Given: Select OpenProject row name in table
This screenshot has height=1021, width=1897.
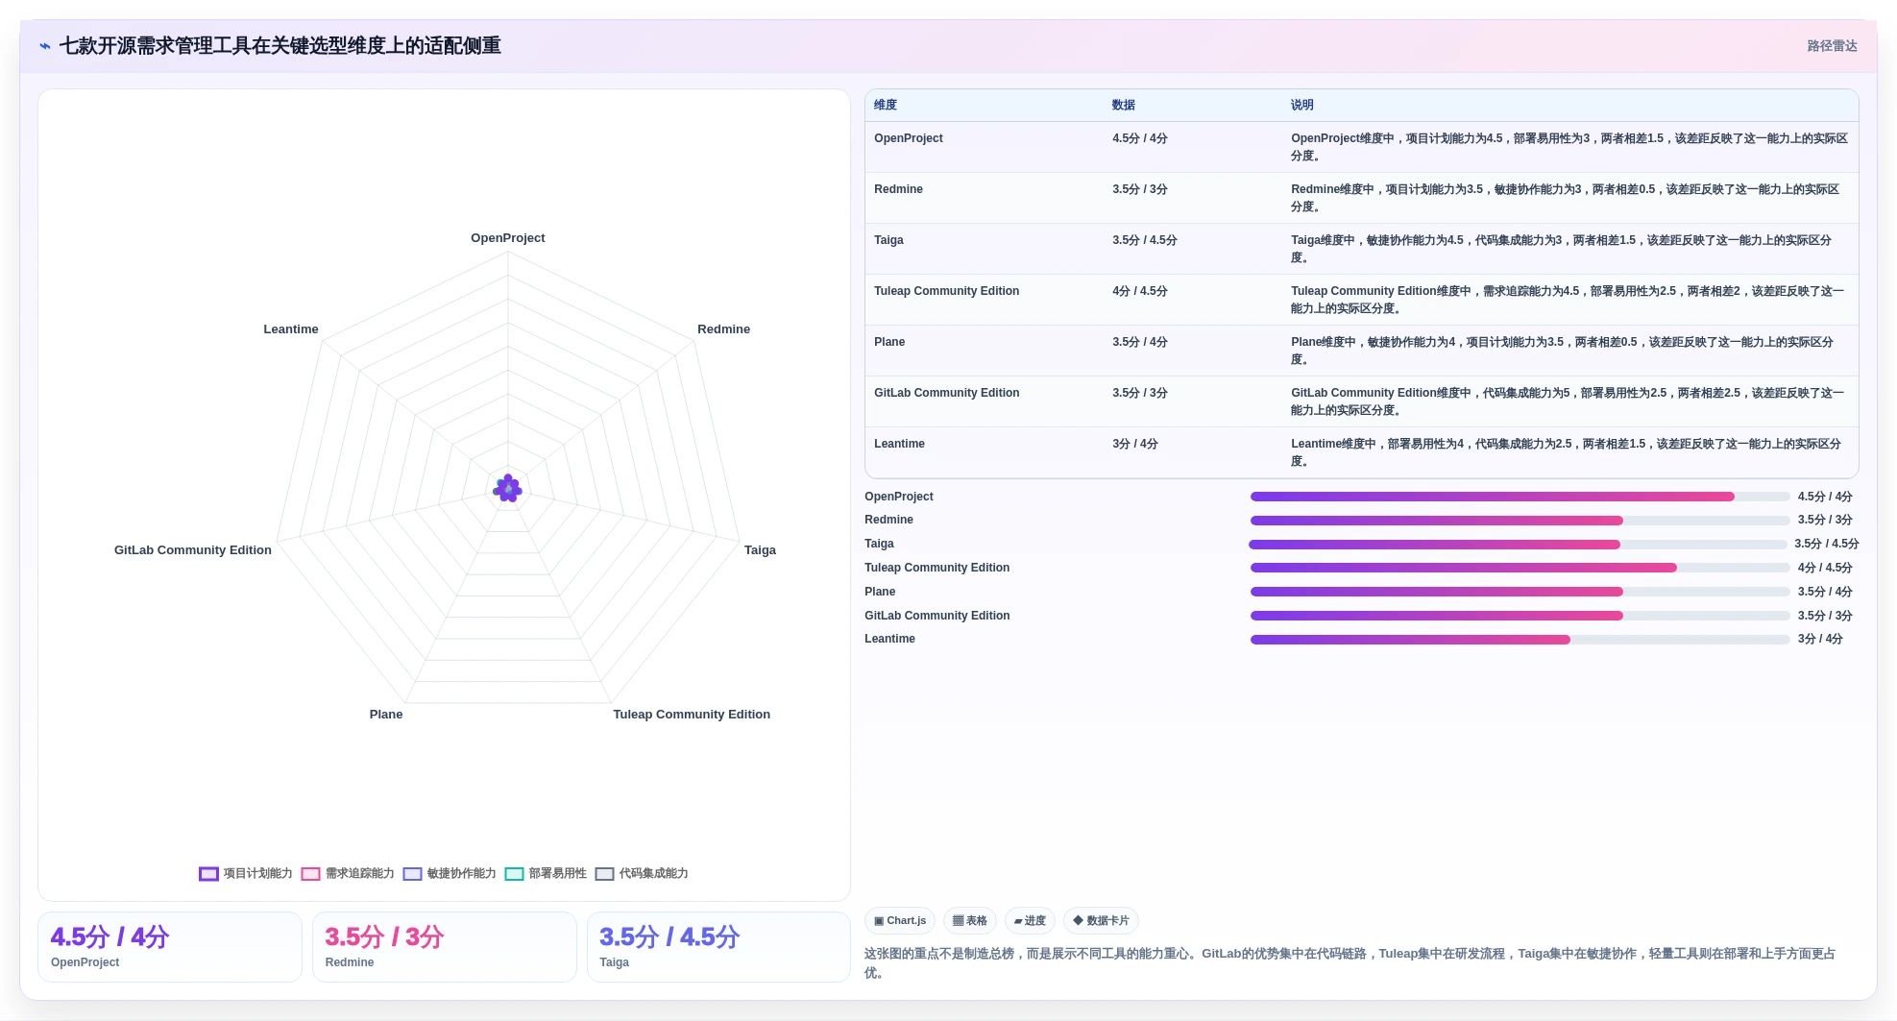Looking at the screenshot, I should click(909, 138).
